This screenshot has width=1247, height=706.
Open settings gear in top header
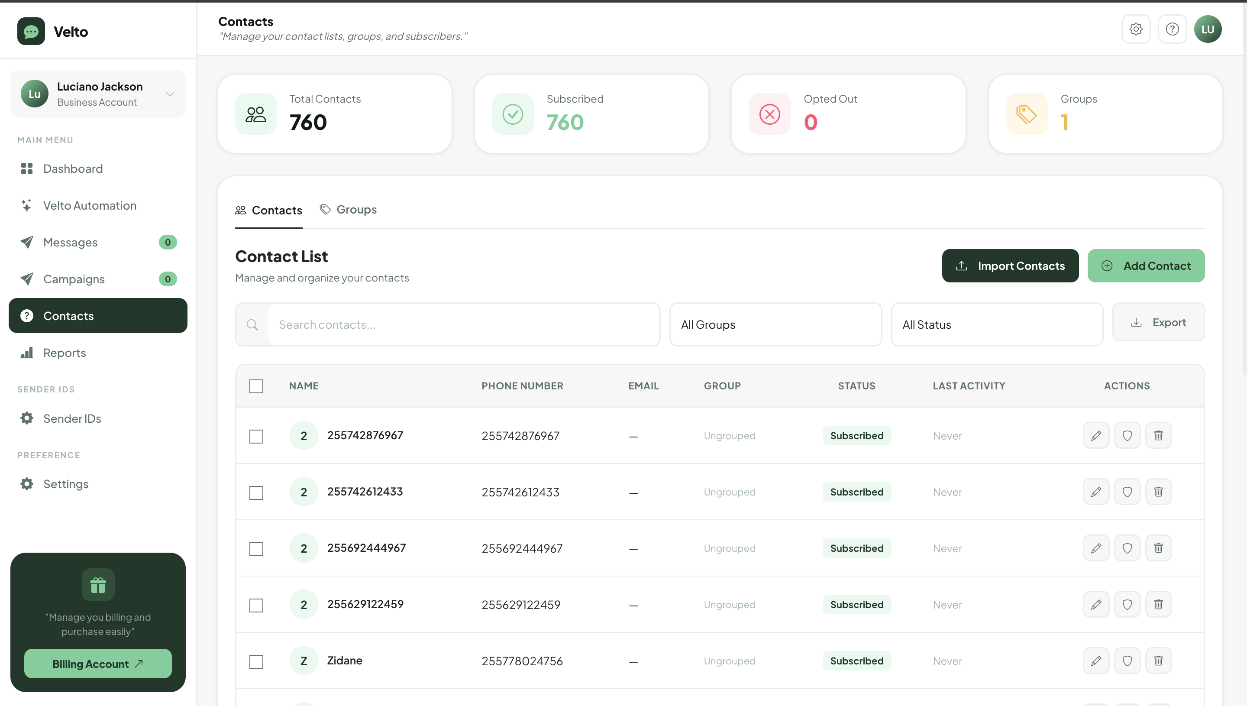coord(1136,29)
